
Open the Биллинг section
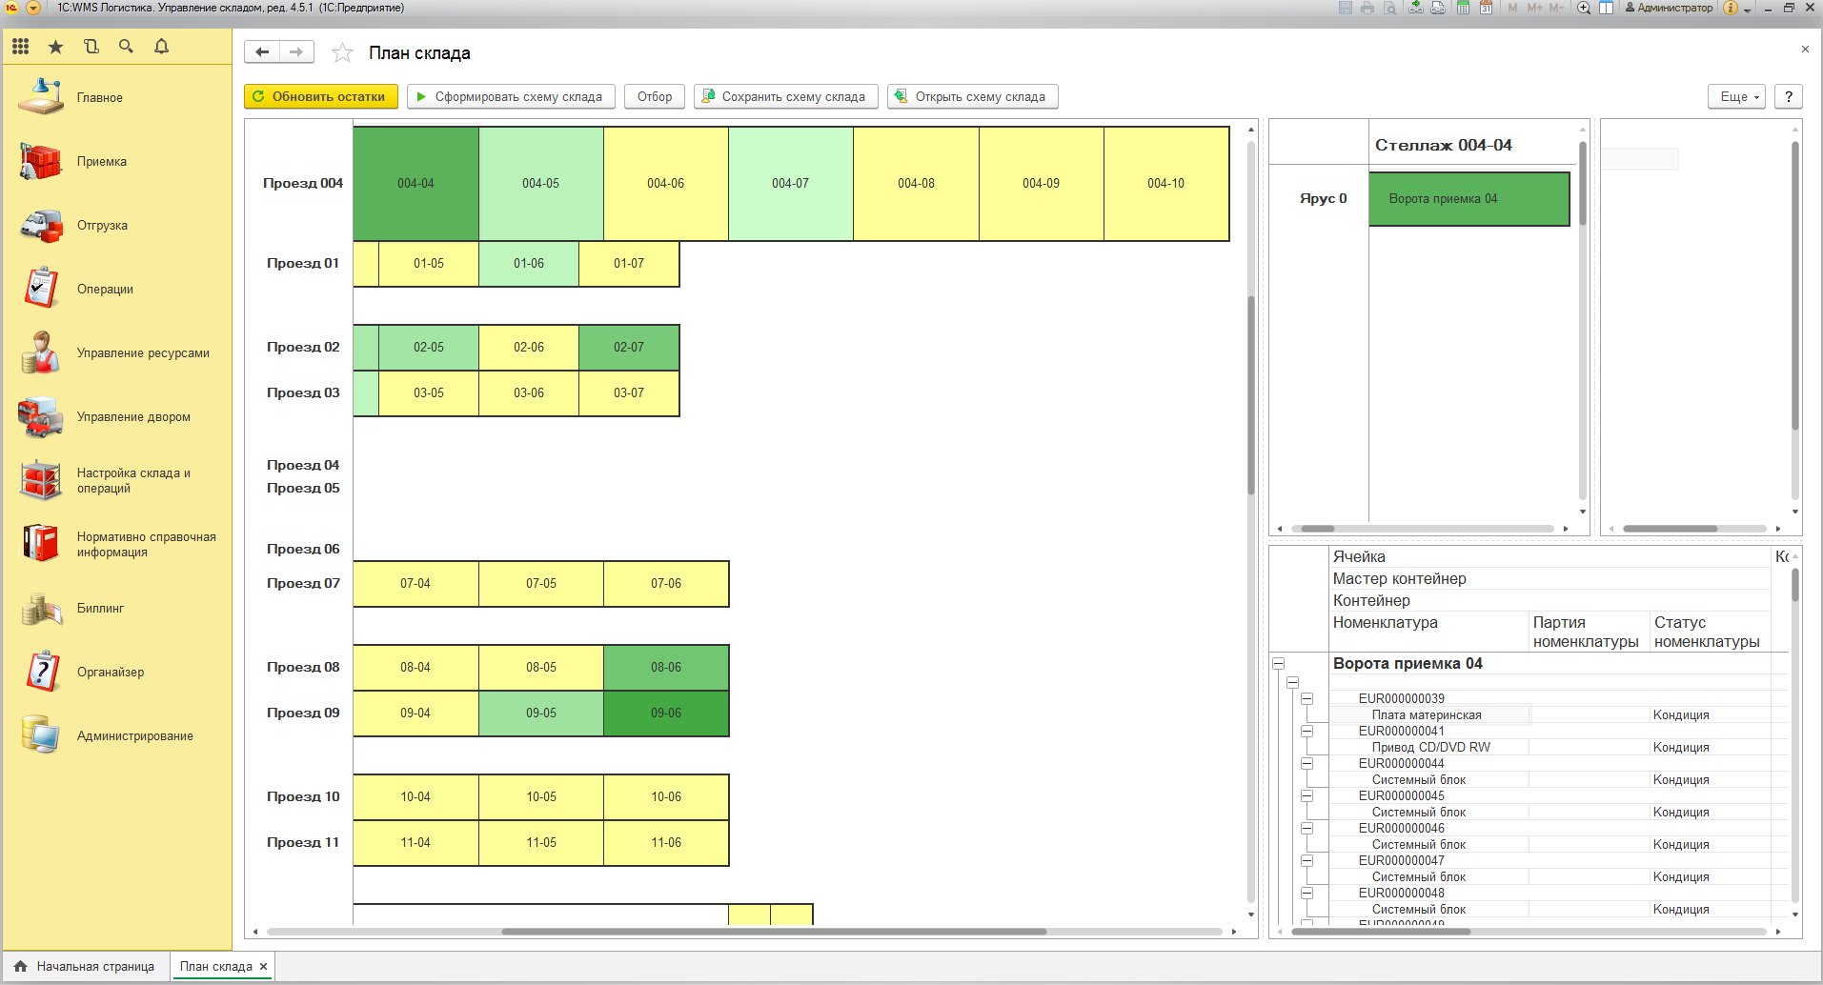[x=100, y=609]
